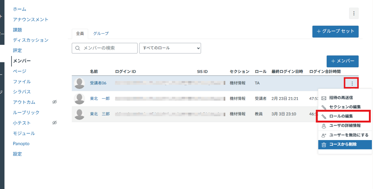Click the SIS ID column header
Screen dimensions: 373x189
[202, 71]
